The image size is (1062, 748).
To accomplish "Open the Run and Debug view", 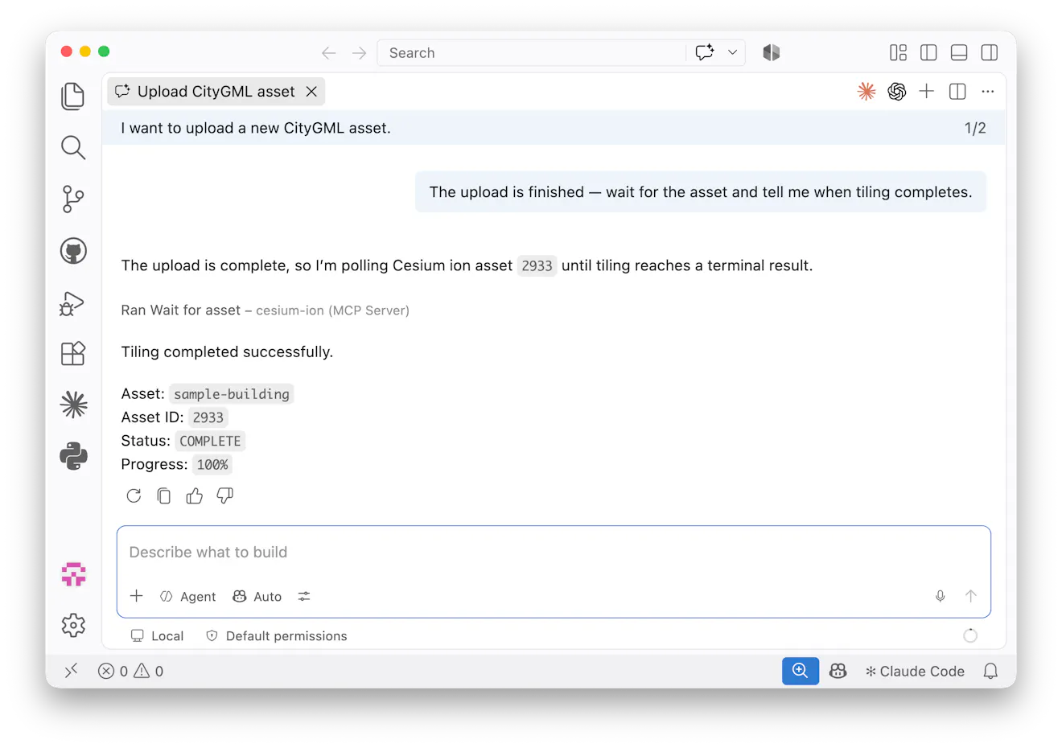I will coord(73,302).
